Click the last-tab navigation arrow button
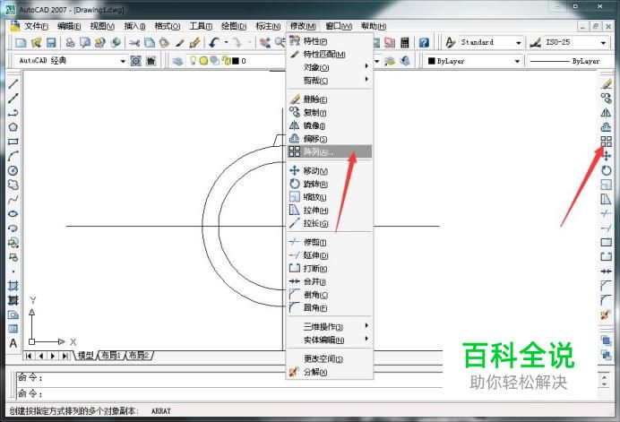This screenshot has height=422, width=620. [64, 356]
